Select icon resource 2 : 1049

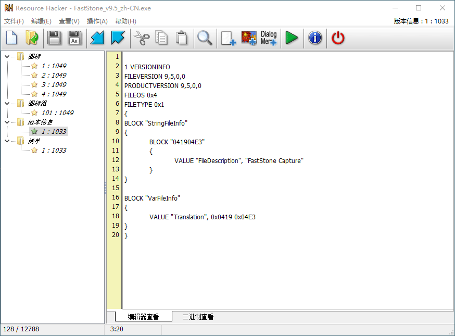(54, 75)
